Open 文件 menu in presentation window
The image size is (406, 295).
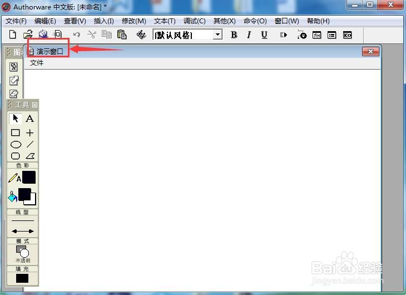37,63
